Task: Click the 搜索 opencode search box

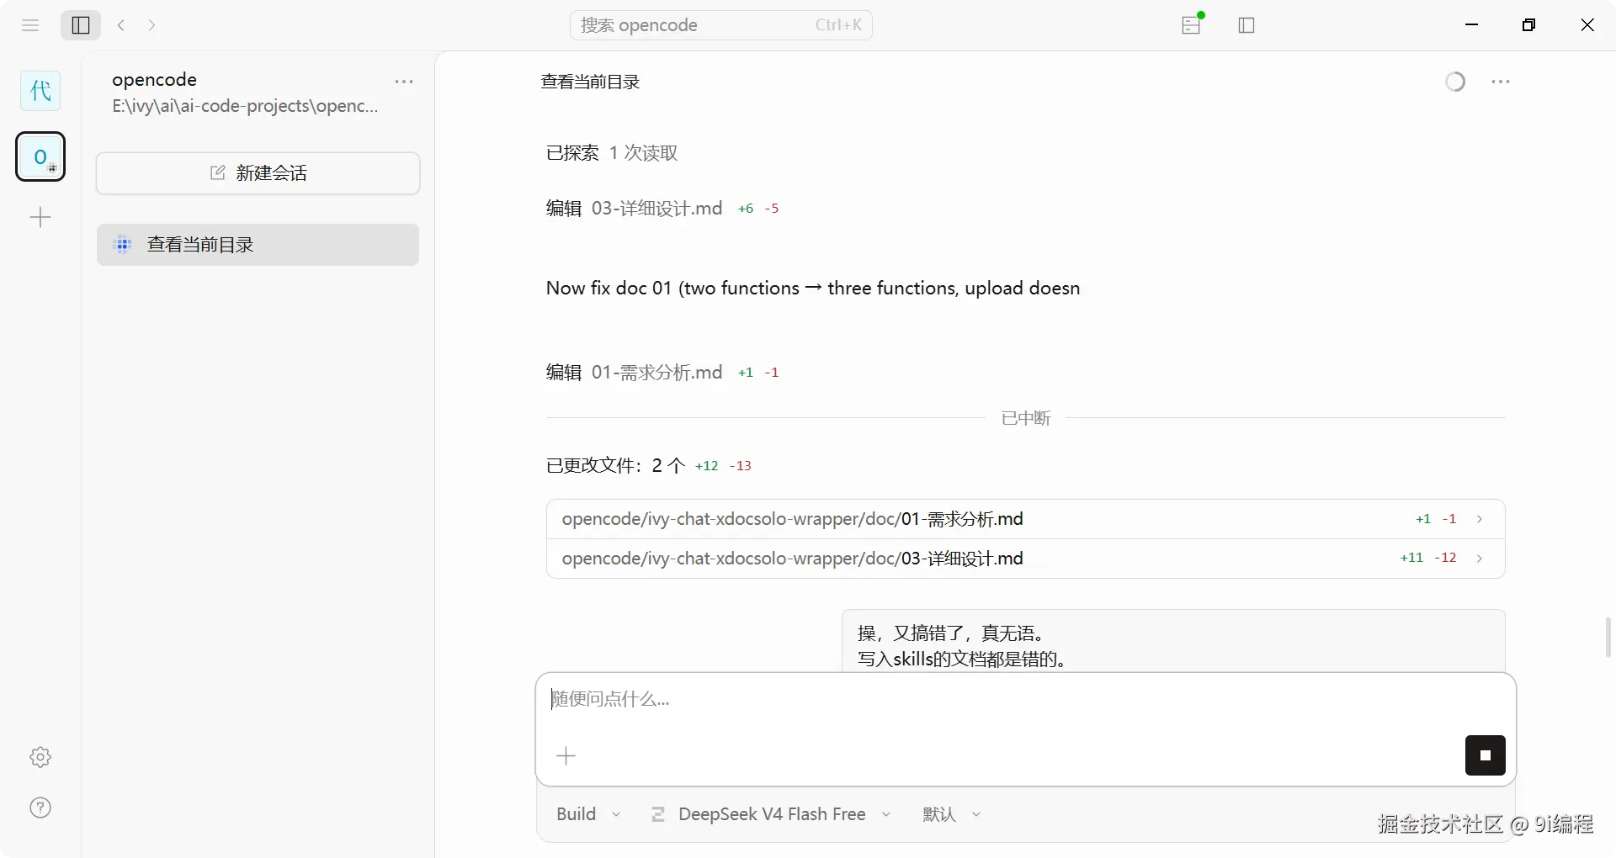Action: click(721, 25)
